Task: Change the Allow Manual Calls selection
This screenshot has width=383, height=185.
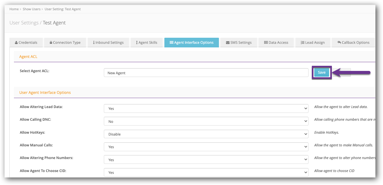Action: click(x=206, y=147)
